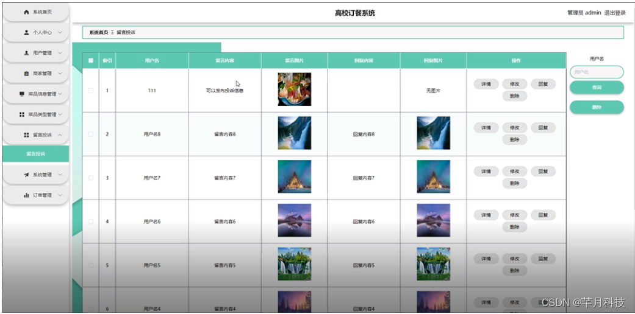Image resolution: width=635 pixels, height=314 pixels.
Task: Expand the 菜品信息管理 menu chevron
Action: coord(60,94)
